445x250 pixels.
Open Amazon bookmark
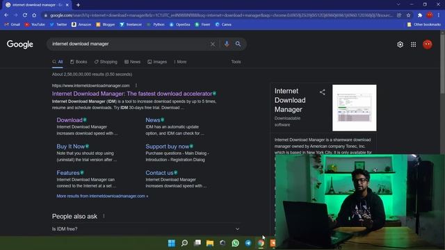(x=81, y=25)
